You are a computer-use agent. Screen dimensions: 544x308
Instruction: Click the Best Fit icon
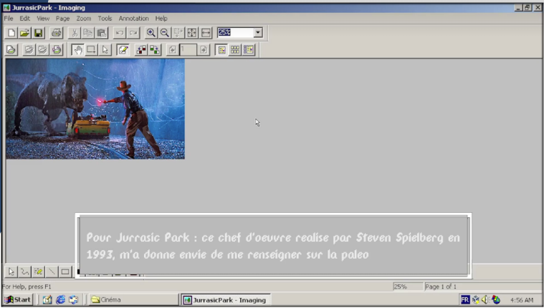(x=191, y=33)
